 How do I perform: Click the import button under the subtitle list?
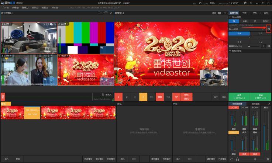178,159
